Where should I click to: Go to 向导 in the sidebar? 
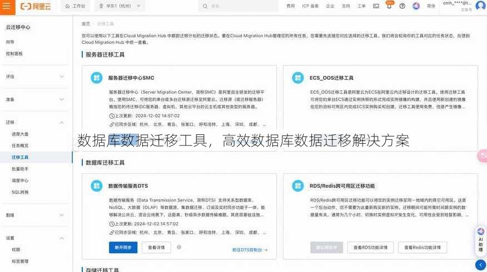click(10, 42)
